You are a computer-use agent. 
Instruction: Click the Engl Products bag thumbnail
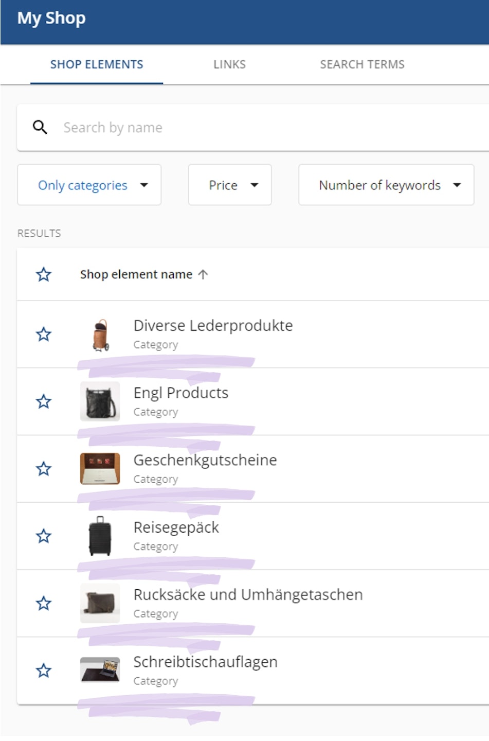[x=100, y=401]
